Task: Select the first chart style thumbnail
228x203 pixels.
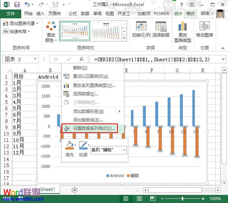Action: (x=75, y=31)
